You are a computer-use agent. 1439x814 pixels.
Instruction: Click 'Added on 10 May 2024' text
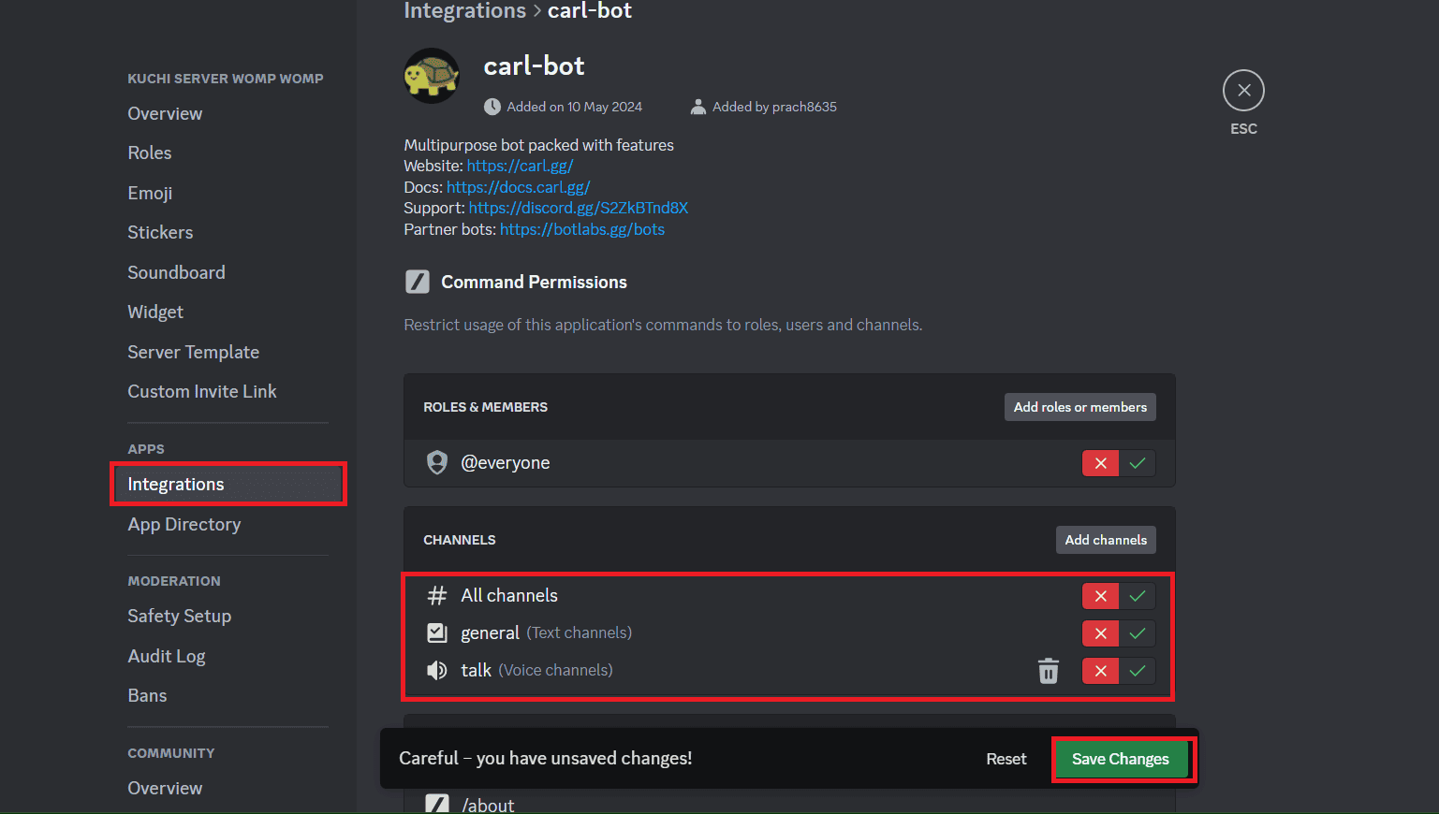574,107
